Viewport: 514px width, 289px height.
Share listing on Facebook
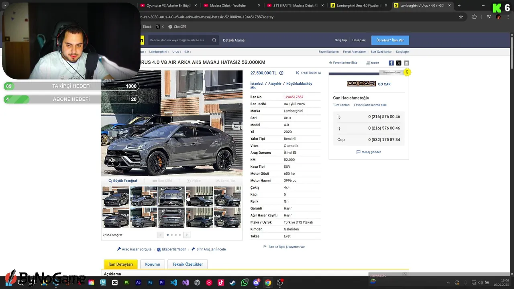[391, 63]
